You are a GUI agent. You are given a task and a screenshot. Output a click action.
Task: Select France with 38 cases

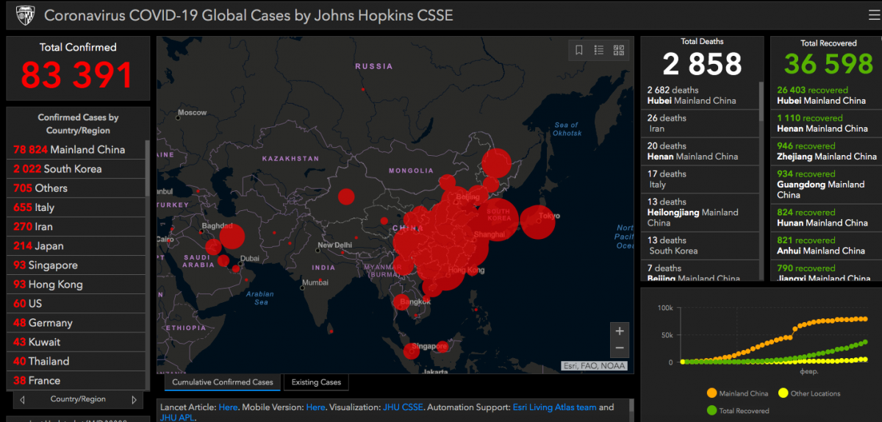pos(76,380)
